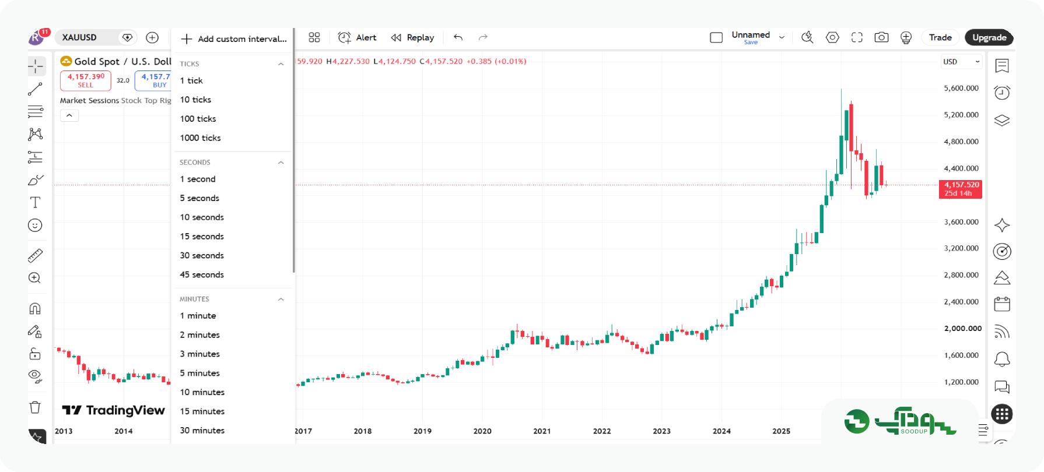Viewport: 1044px width, 472px height.
Task: Select the zoom-in magnifier tool
Action: (35, 278)
